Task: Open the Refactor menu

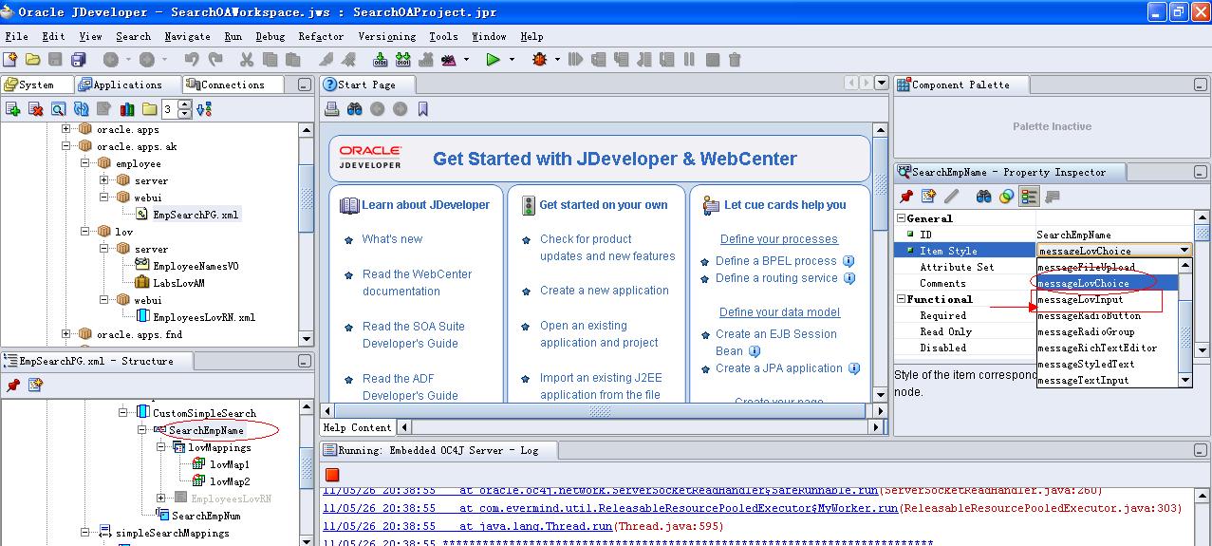Action: click(321, 36)
